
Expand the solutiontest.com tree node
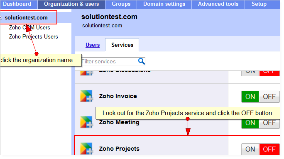click(x=1, y=17)
